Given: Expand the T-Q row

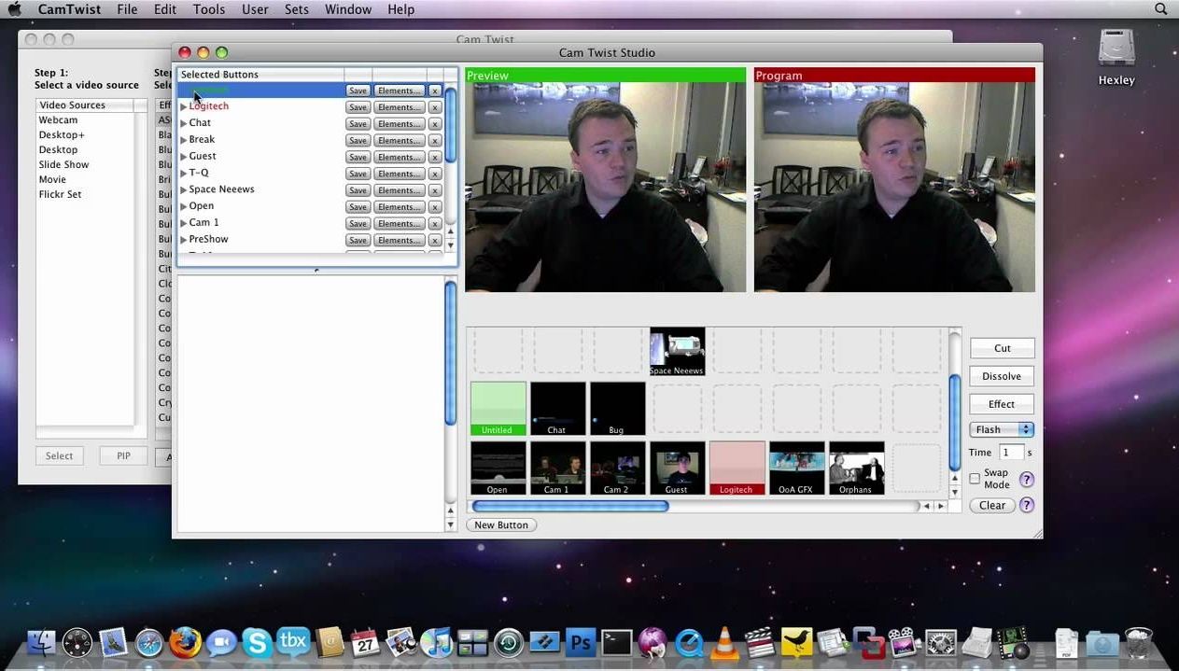Looking at the screenshot, I should [183, 173].
